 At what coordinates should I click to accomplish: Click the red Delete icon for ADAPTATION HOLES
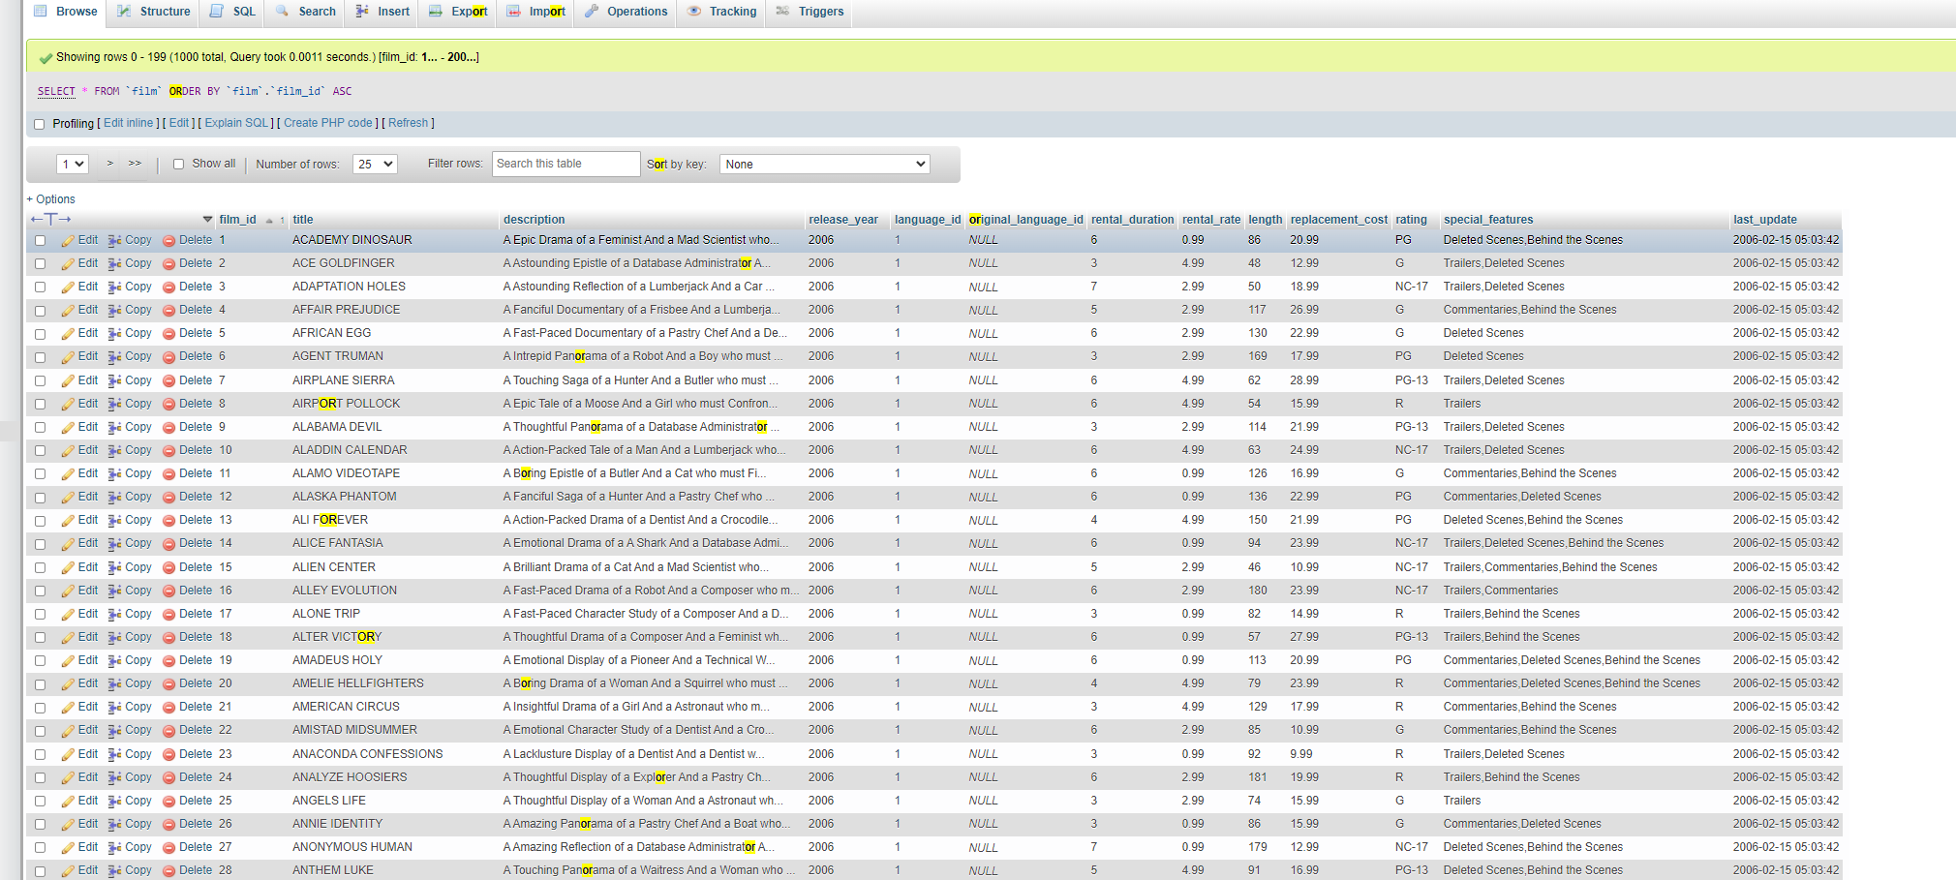(168, 288)
